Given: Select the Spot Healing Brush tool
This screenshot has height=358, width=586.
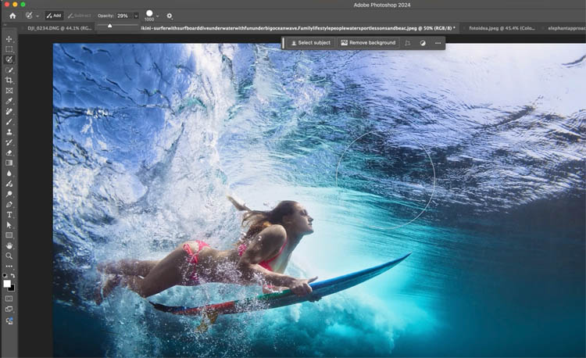Looking at the screenshot, I should point(9,111).
